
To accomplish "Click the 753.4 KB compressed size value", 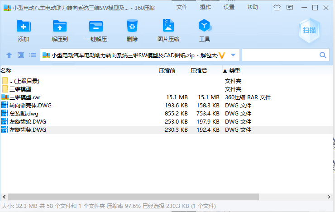I will [x=208, y=114].
